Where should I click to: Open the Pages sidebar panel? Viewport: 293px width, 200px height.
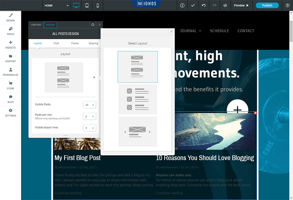[x=11, y=31]
